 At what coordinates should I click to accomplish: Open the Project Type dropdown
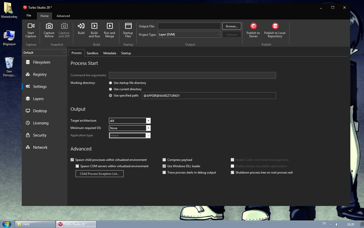coord(189,34)
